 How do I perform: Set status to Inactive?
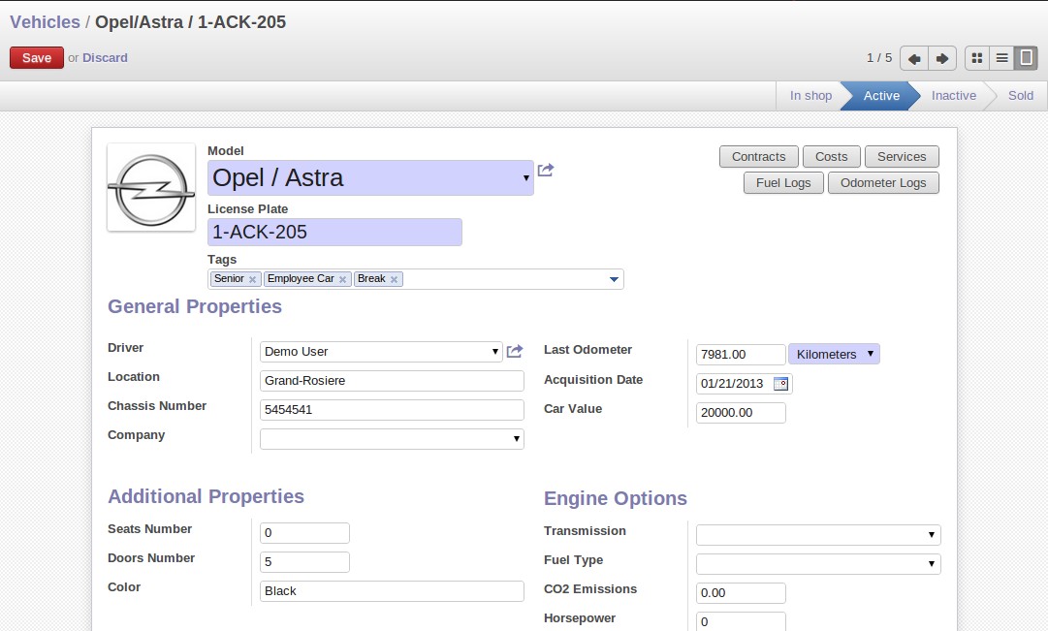tap(954, 96)
